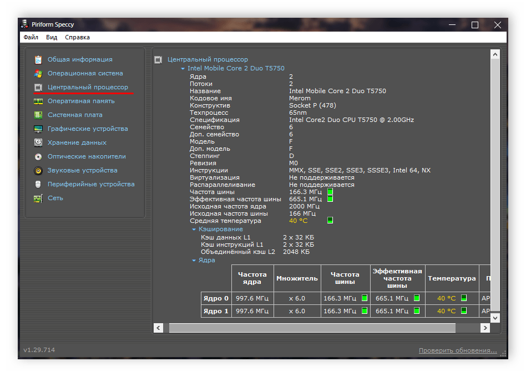Click the Кодовое имя value Merom
Image resolution: width=526 pixels, height=377 pixels.
click(x=300, y=98)
